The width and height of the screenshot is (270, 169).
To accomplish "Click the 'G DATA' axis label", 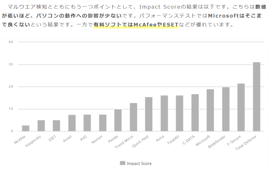I will [189, 140].
